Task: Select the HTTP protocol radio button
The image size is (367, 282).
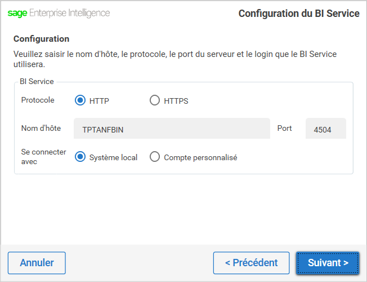Action: tap(80, 100)
